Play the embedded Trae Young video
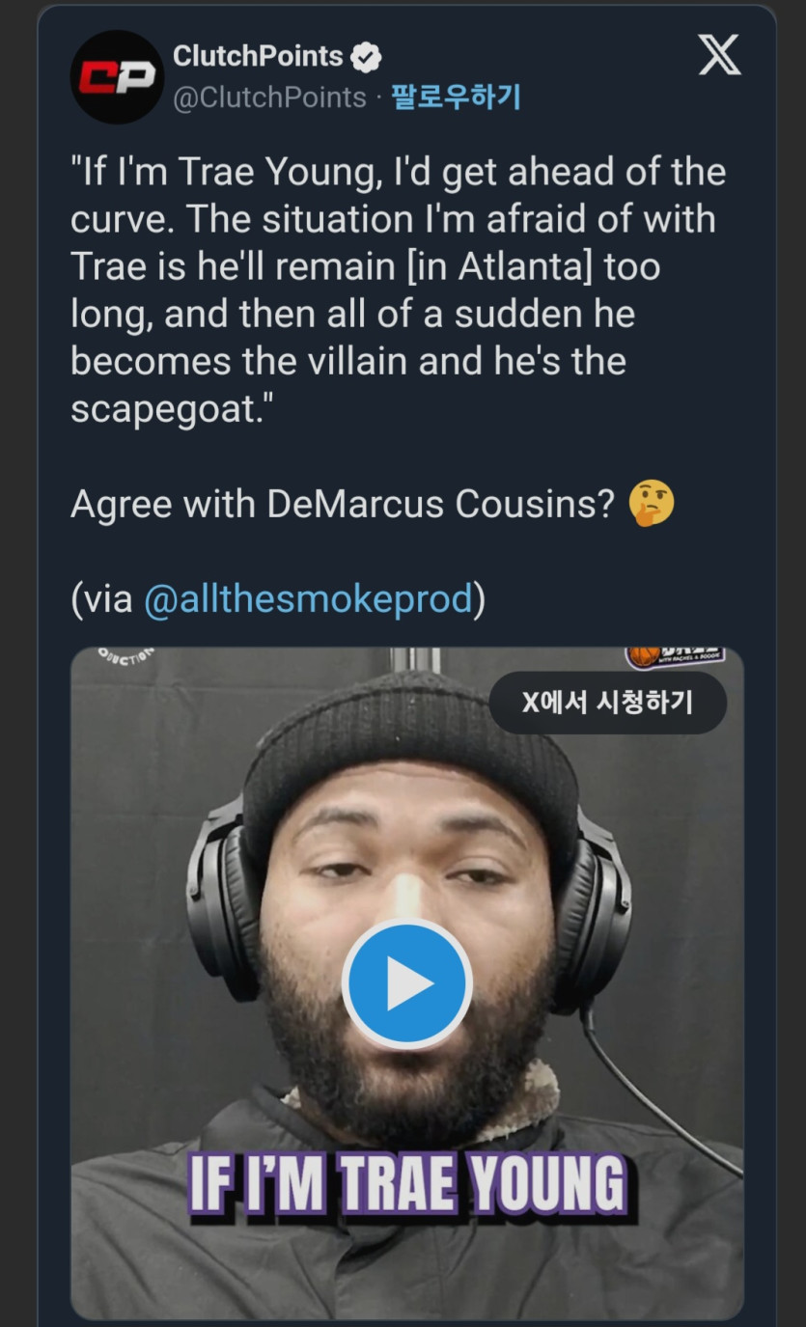This screenshot has width=806, height=1327. [x=406, y=984]
